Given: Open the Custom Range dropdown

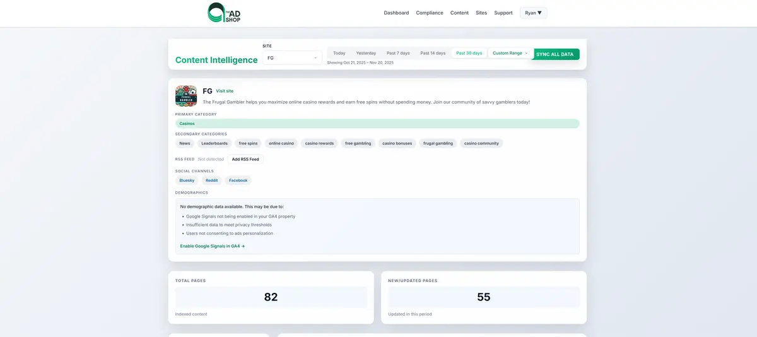Looking at the screenshot, I should tap(510, 53).
